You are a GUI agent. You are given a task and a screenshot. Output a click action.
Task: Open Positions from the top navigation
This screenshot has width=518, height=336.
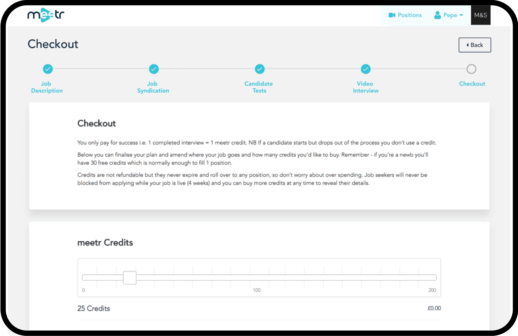point(410,15)
